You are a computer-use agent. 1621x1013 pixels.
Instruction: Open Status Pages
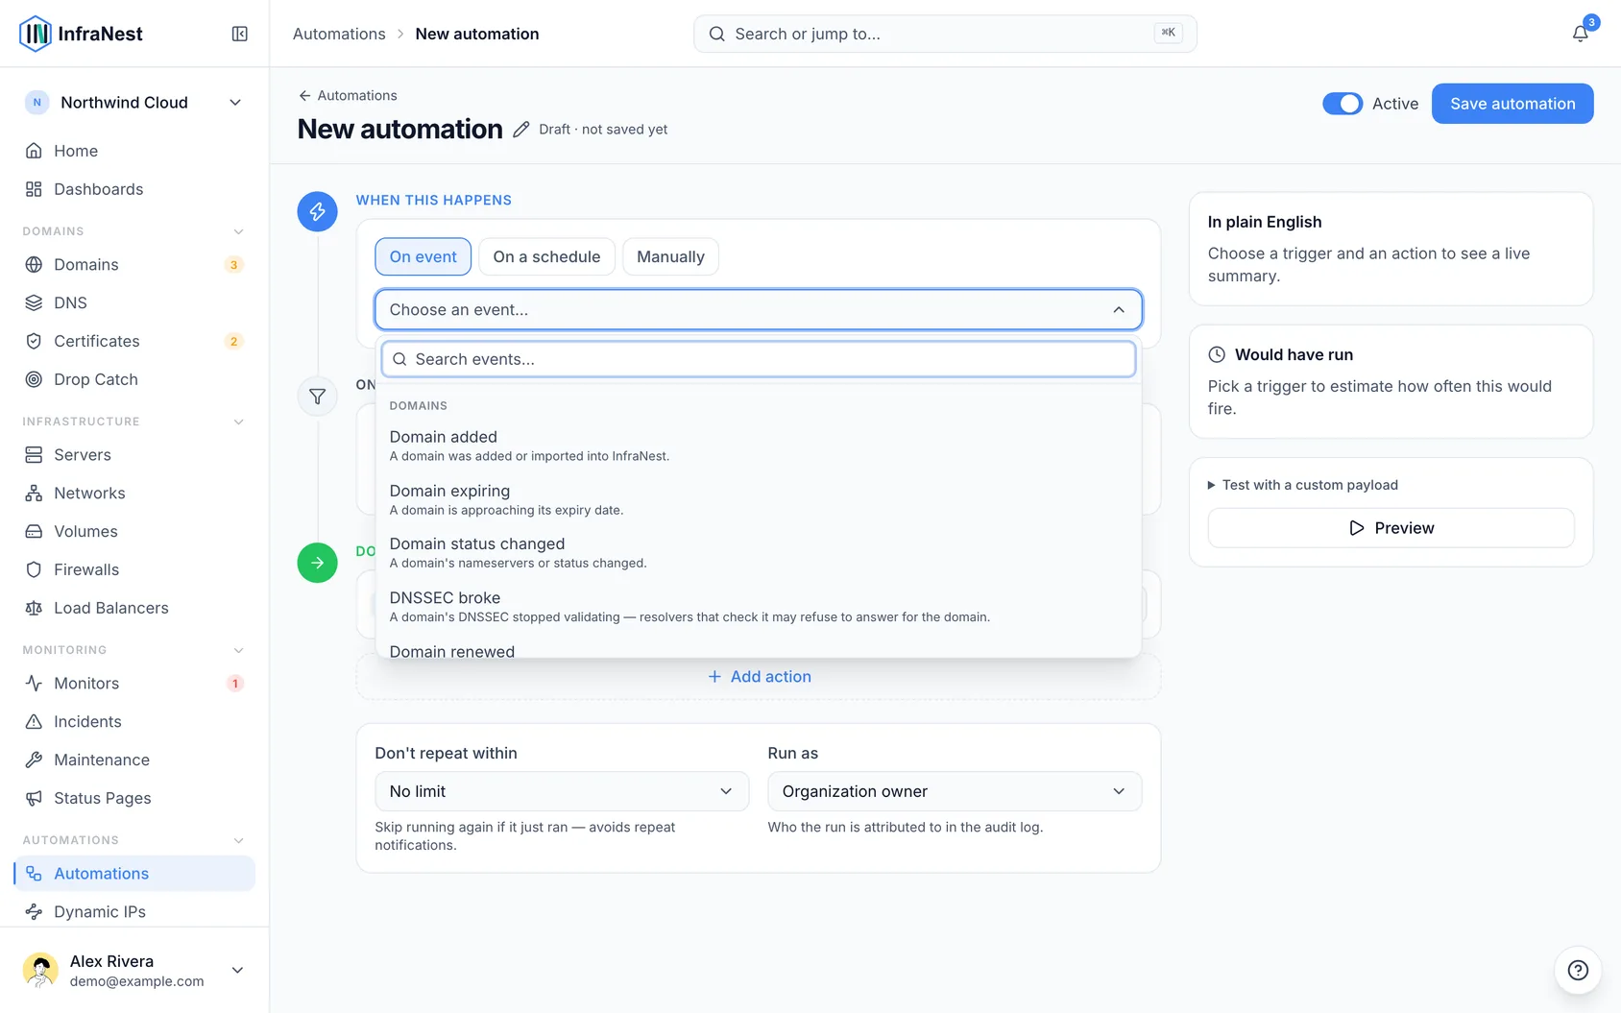(134, 798)
